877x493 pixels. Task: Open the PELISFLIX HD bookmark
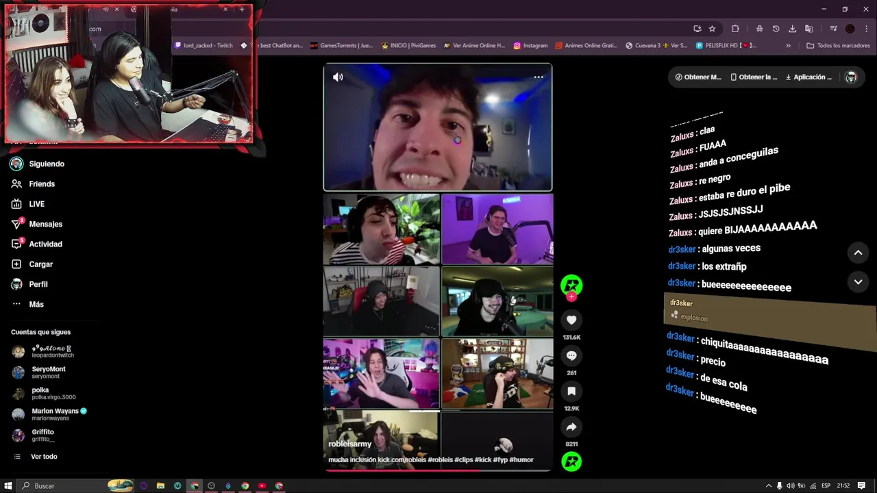(x=726, y=46)
